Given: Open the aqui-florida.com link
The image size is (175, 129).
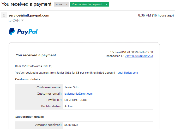Looking at the screenshot, I should (x=128, y=73).
